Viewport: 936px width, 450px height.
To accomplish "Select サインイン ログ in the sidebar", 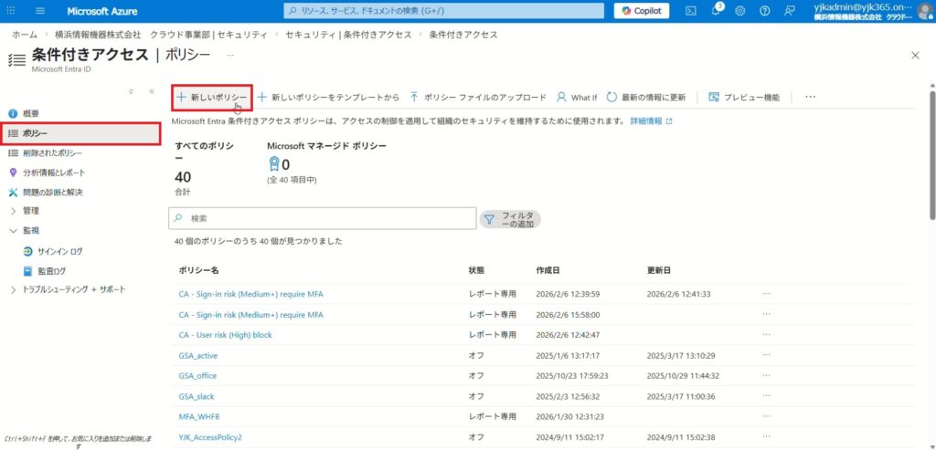I will 59,251.
